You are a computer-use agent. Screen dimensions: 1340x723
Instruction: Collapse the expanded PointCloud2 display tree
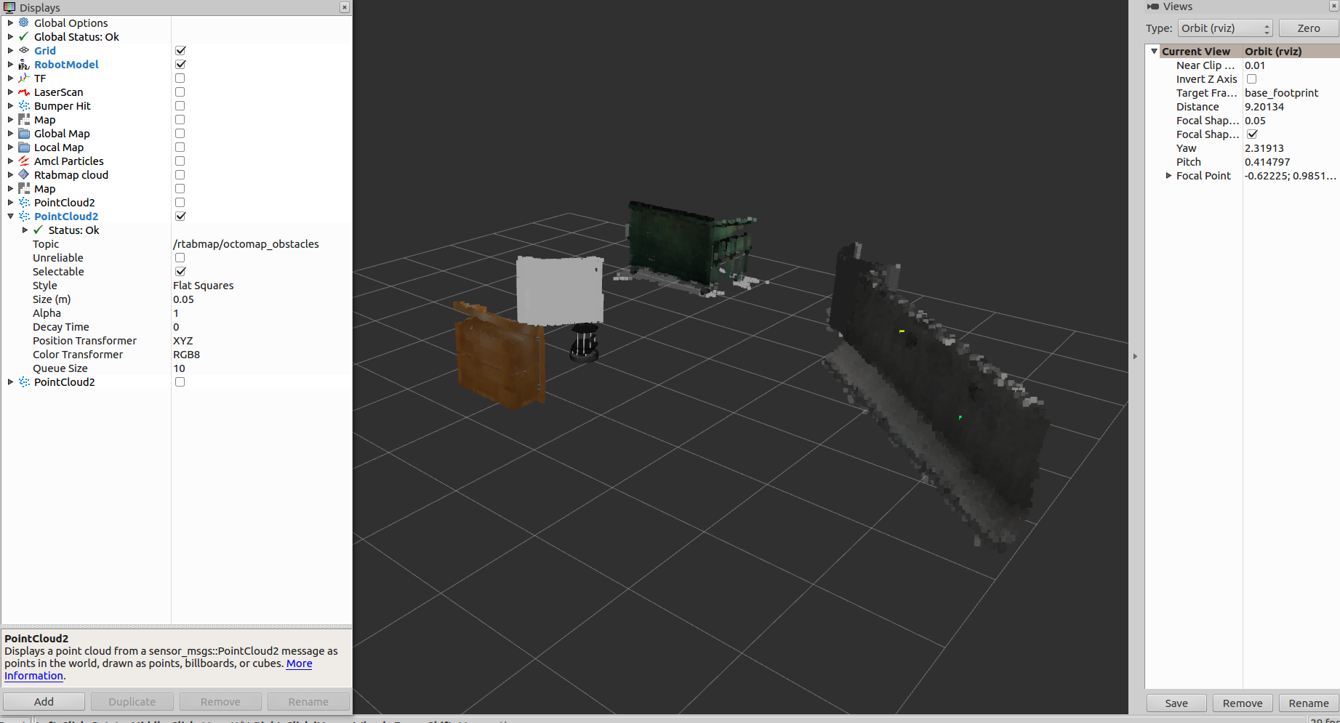point(10,216)
